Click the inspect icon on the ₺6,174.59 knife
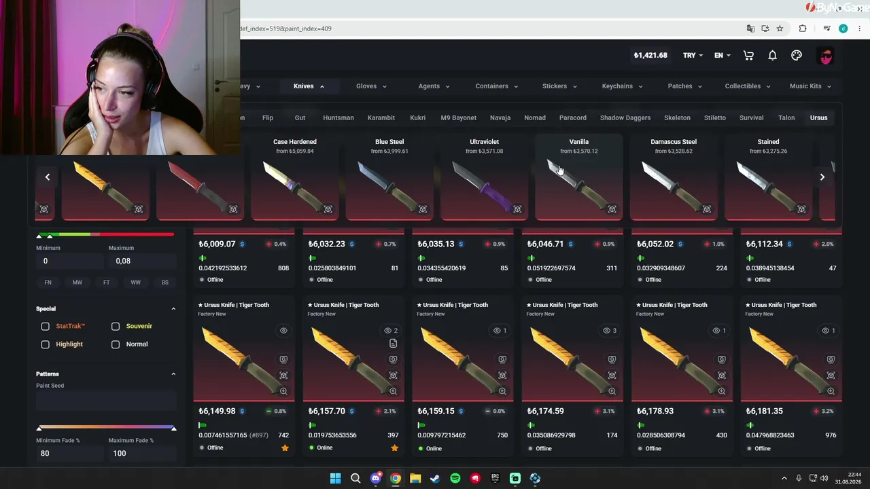870x489 pixels. pos(612,359)
